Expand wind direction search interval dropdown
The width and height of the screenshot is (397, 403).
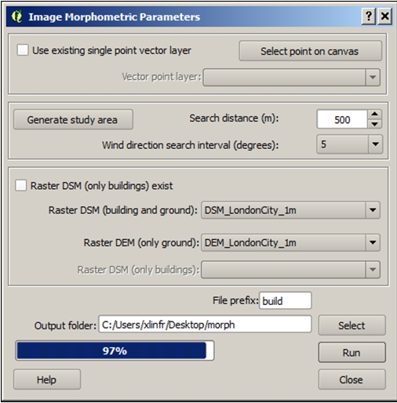[x=349, y=144]
